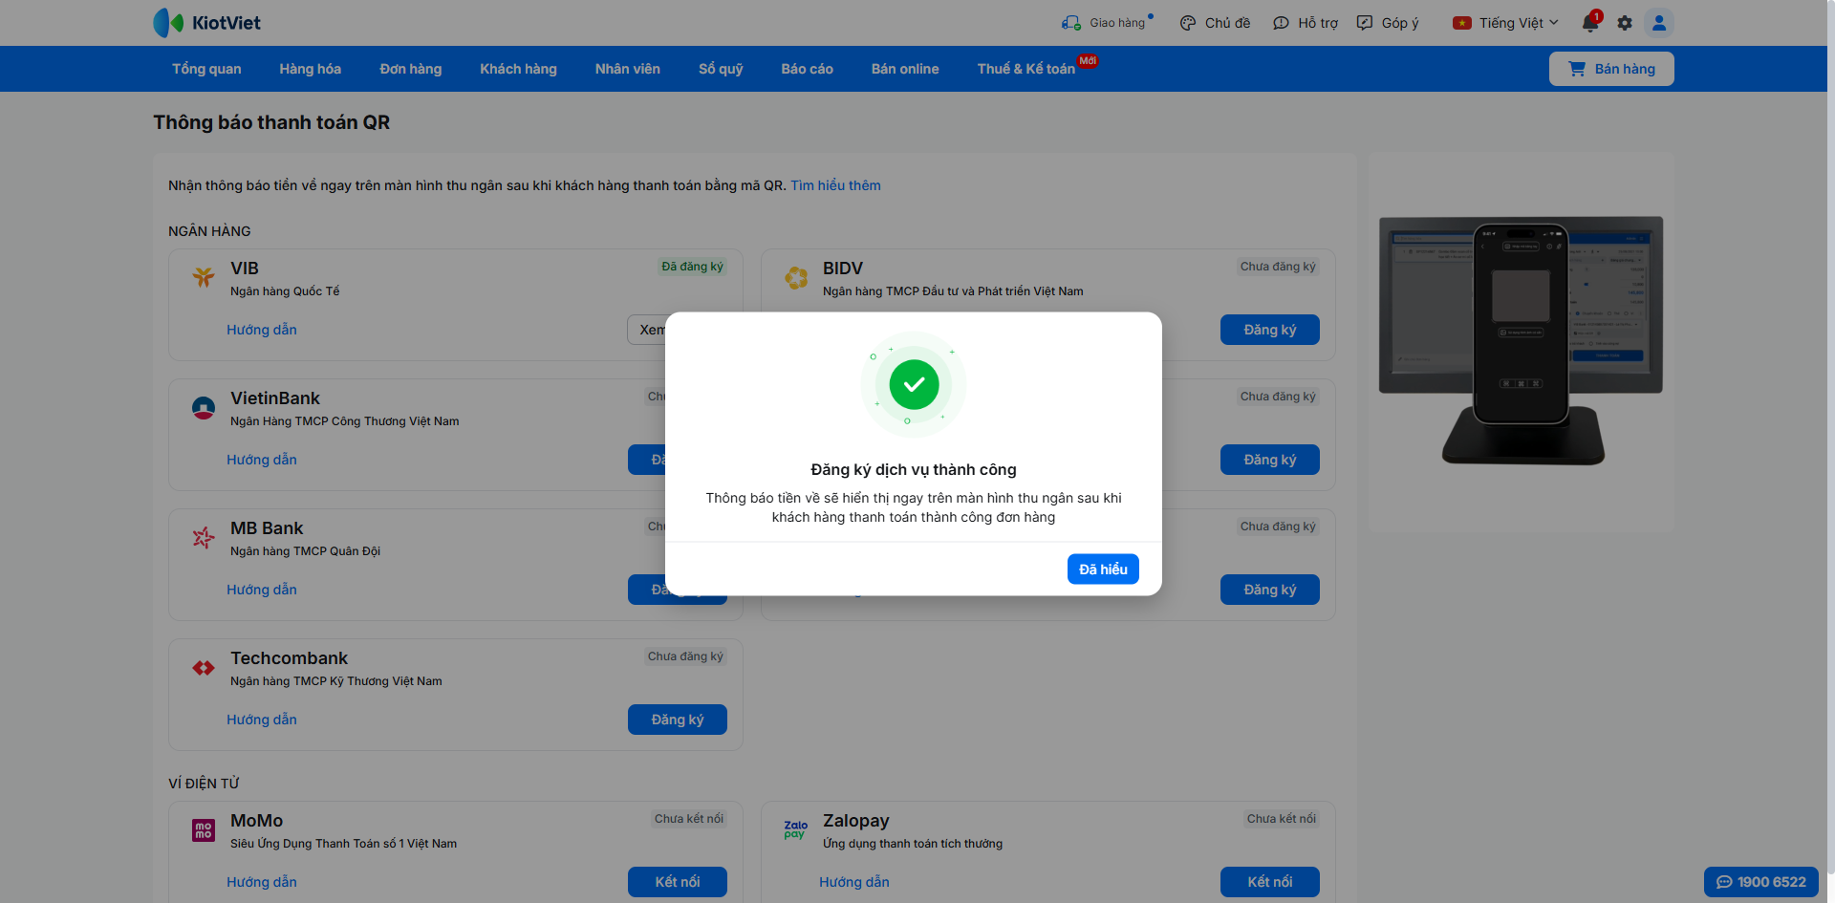Click the Zalopay logo
This screenshot has height=903, width=1835.
[796, 829]
